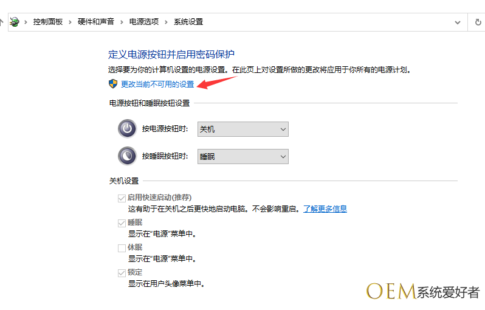Click the sleep button moon icon
485x310 pixels.
(x=127, y=156)
